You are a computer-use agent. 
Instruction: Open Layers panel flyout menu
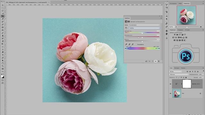pyautogui.click(x=203, y=68)
